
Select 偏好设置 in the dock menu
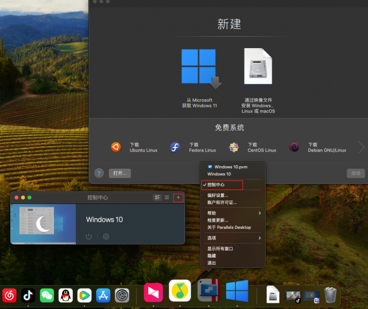218,195
